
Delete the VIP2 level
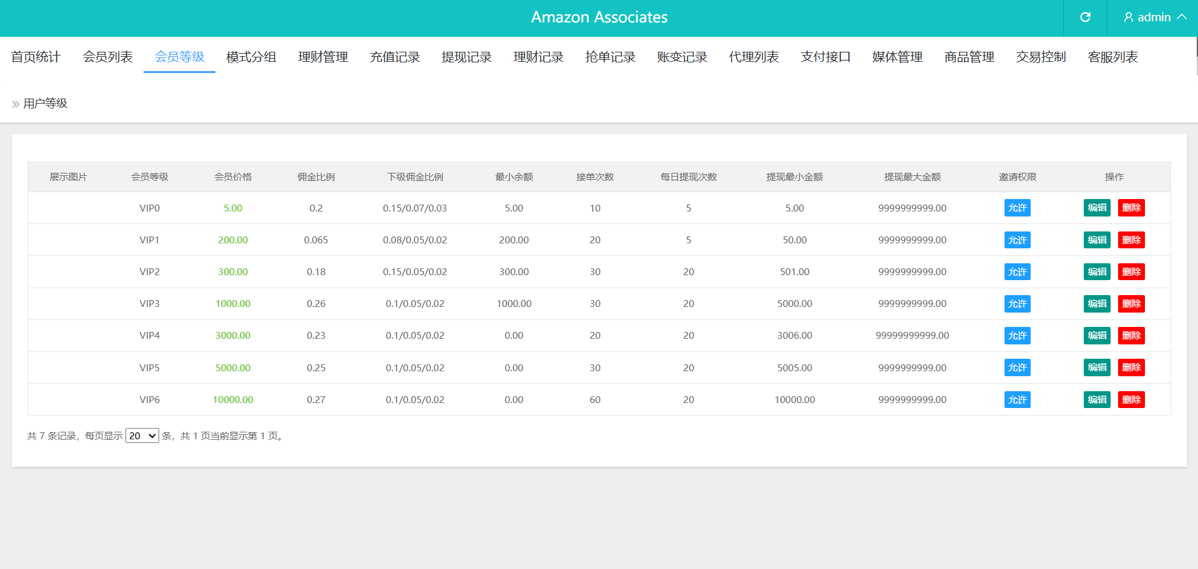tap(1131, 271)
